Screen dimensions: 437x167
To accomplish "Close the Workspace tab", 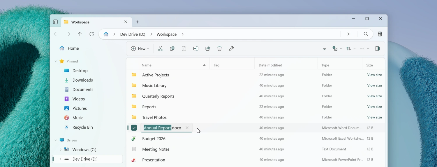I will (x=126, y=22).
